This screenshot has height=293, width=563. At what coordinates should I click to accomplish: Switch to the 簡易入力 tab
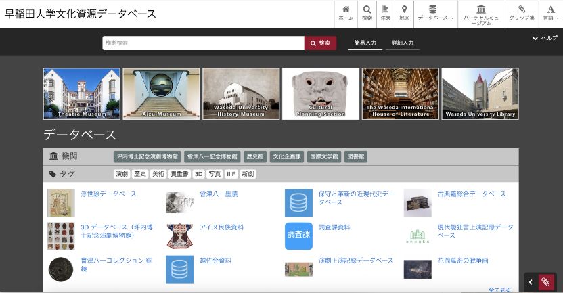[x=365, y=43]
